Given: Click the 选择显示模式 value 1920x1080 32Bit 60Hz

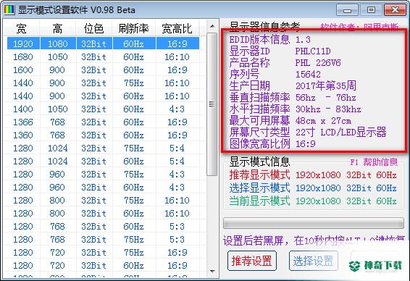Looking at the screenshot, I should tap(346, 188).
